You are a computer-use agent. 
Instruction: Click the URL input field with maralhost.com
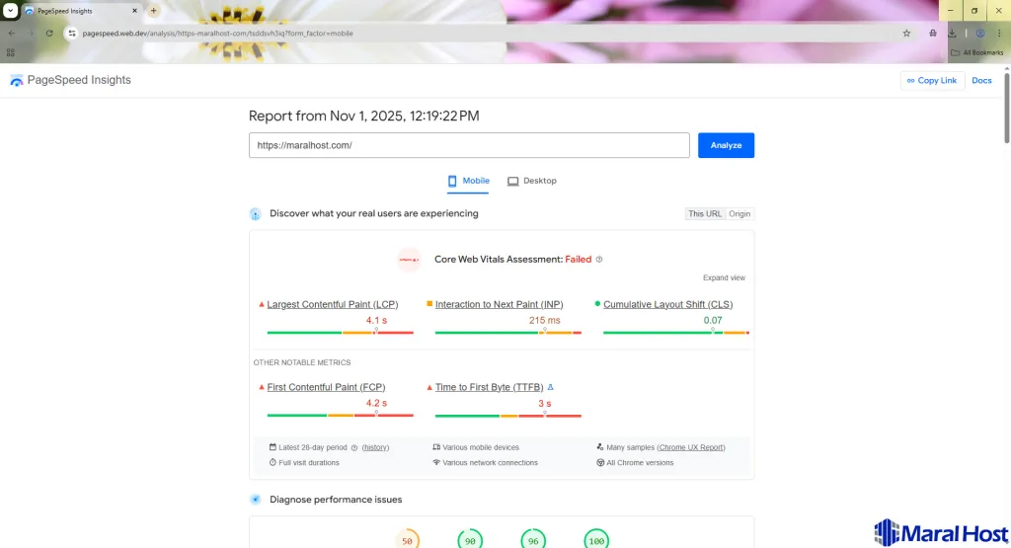(x=469, y=145)
